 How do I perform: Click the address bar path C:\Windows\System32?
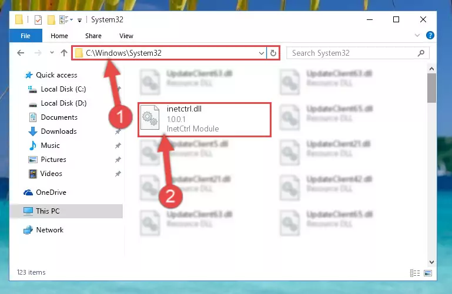(123, 53)
